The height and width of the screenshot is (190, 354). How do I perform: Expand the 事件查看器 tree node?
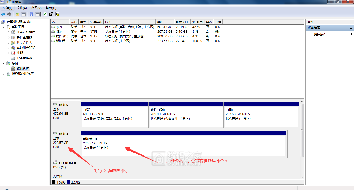(x=9, y=37)
